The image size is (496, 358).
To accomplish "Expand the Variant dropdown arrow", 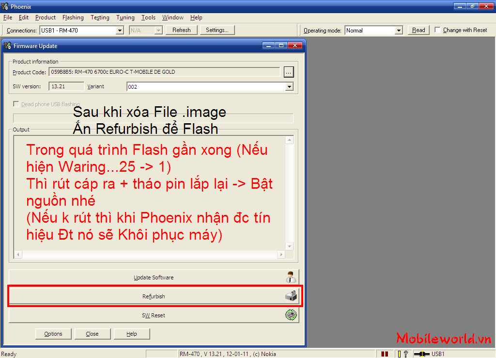I will point(289,87).
